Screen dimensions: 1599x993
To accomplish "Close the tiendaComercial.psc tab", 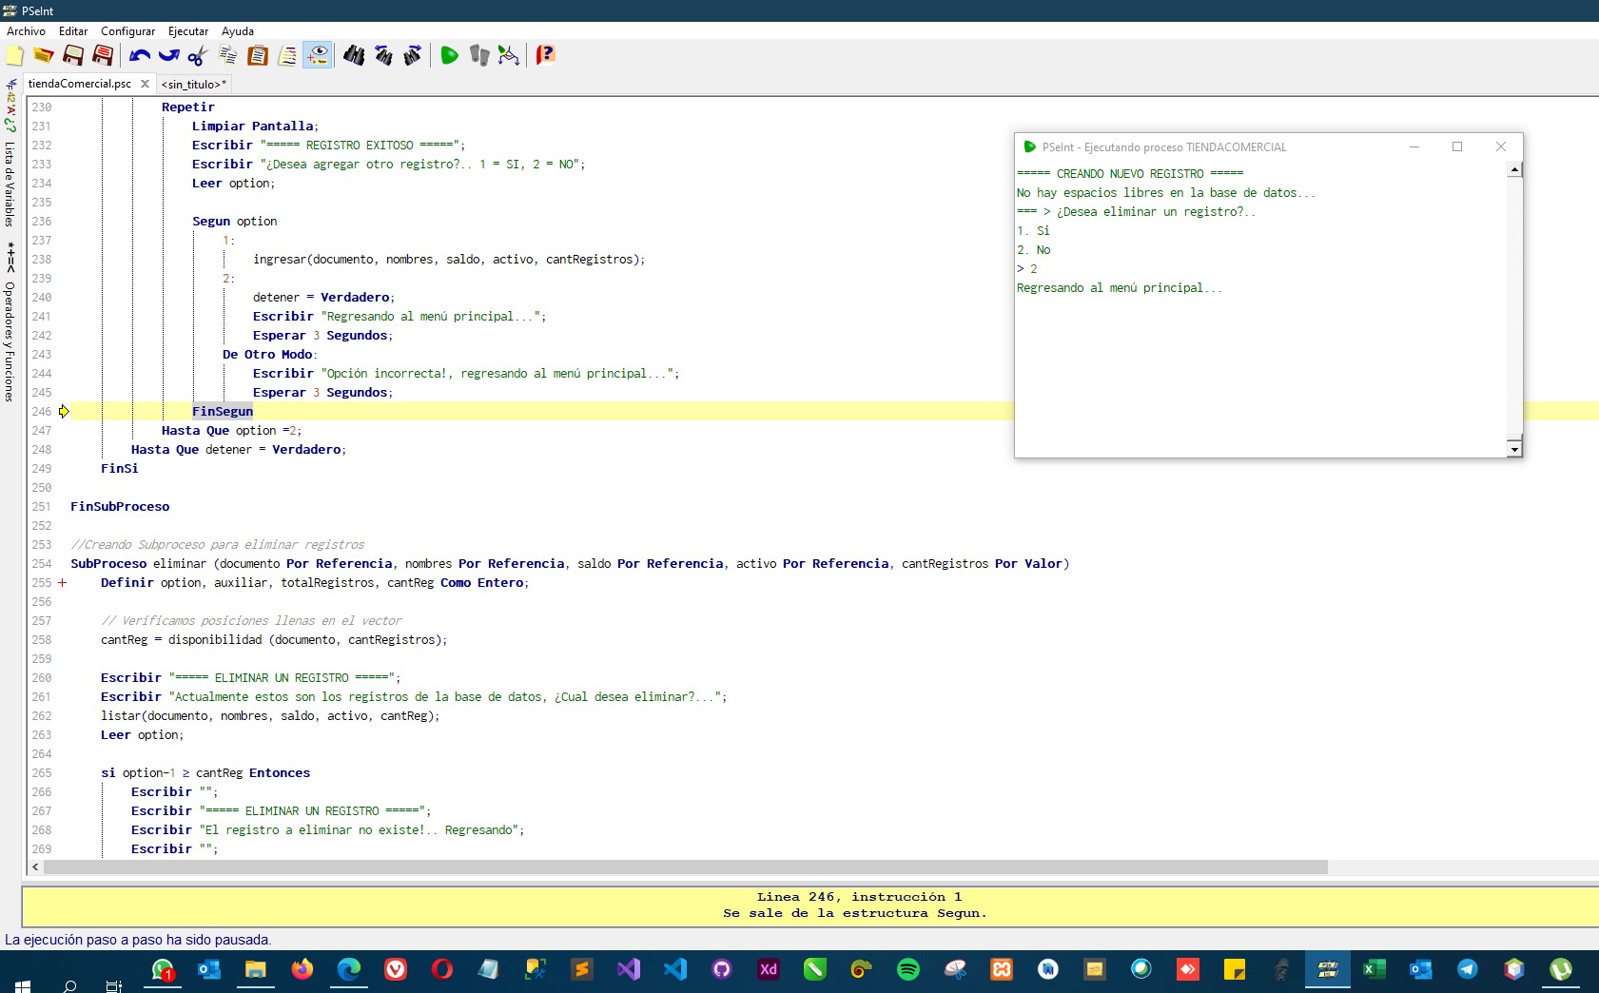I will tap(145, 84).
